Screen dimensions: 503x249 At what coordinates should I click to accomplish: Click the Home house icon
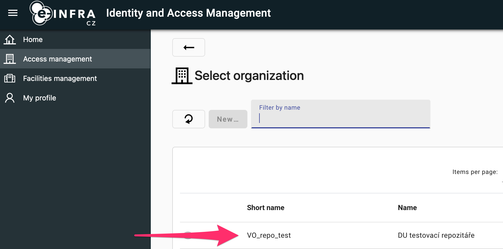pos(10,40)
